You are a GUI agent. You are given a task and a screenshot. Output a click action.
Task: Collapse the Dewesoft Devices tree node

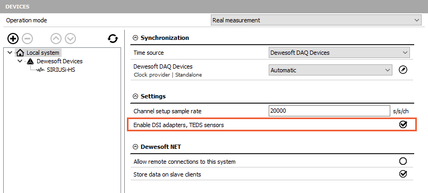coord(20,61)
